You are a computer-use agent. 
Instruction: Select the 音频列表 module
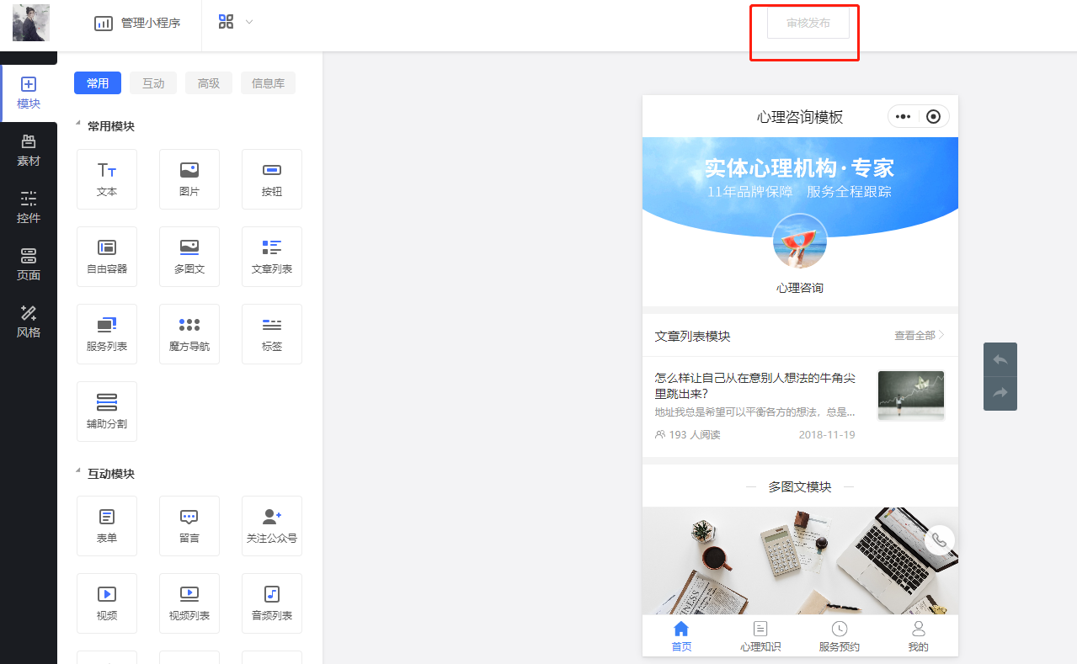pyautogui.click(x=272, y=603)
